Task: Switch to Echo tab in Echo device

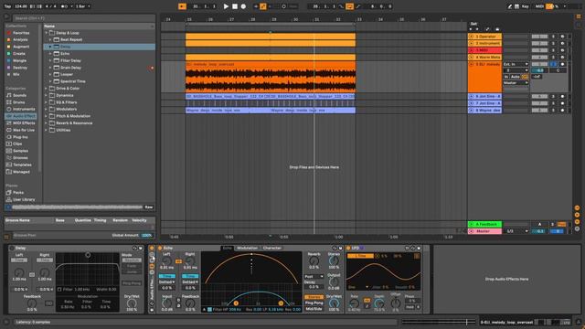Action: pos(227,248)
